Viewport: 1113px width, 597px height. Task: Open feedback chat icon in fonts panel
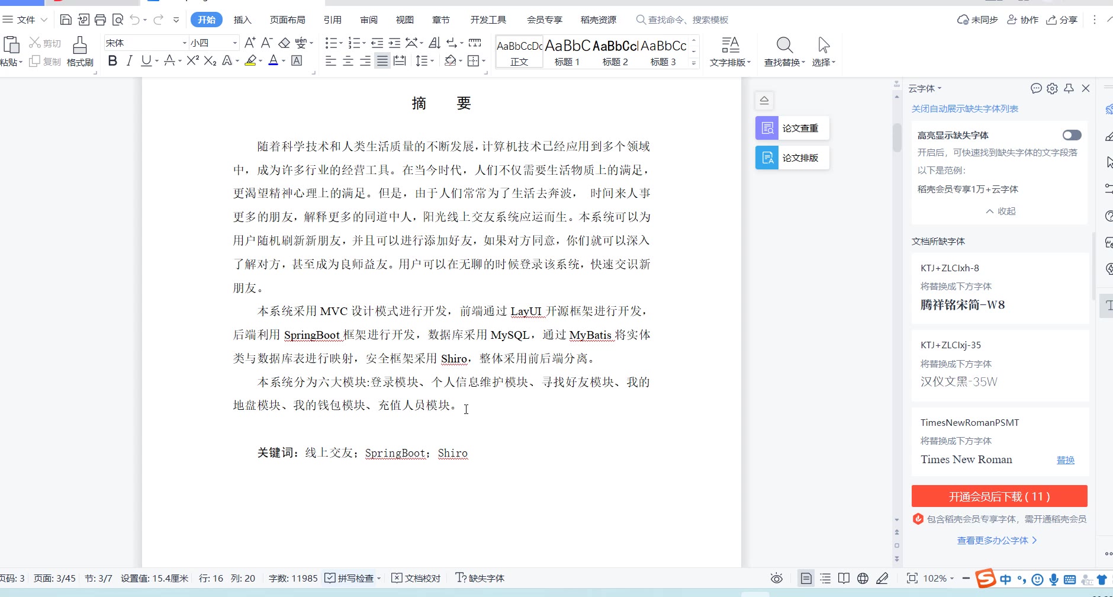tap(1036, 88)
